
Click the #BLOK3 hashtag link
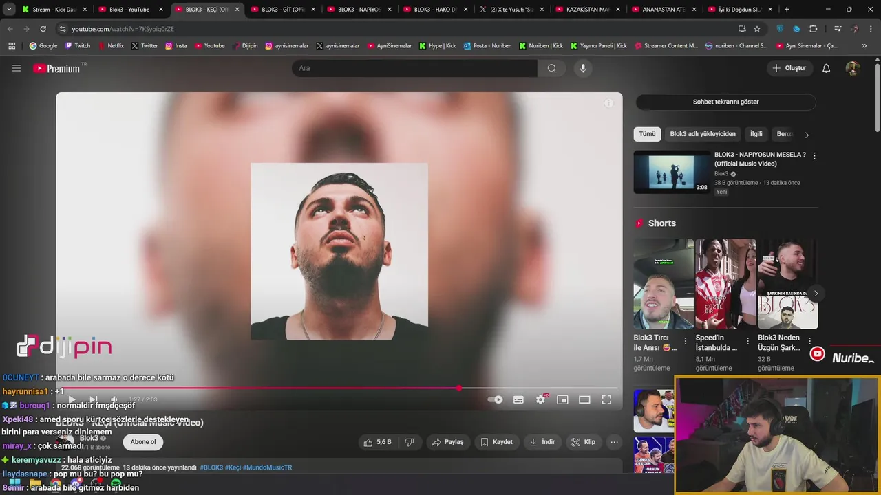tap(211, 467)
